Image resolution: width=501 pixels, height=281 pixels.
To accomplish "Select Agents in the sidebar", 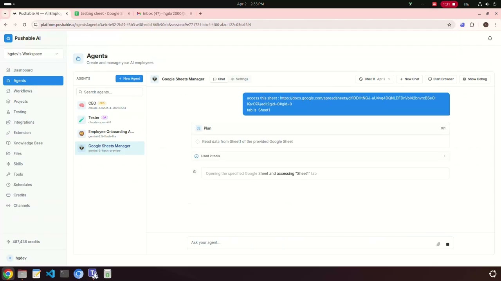I will [x=33, y=81].
